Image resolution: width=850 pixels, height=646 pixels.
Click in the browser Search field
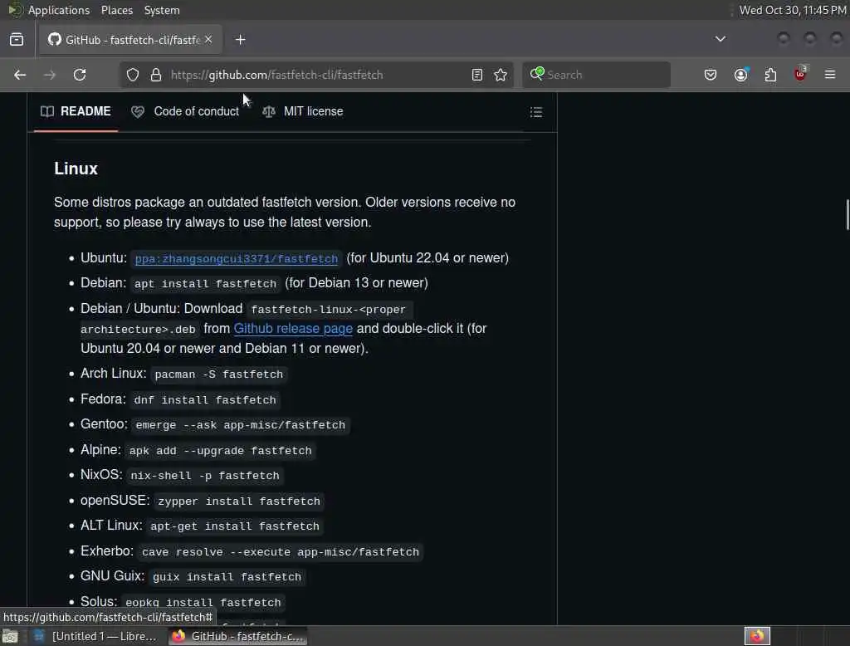click(x=596, y=75)
